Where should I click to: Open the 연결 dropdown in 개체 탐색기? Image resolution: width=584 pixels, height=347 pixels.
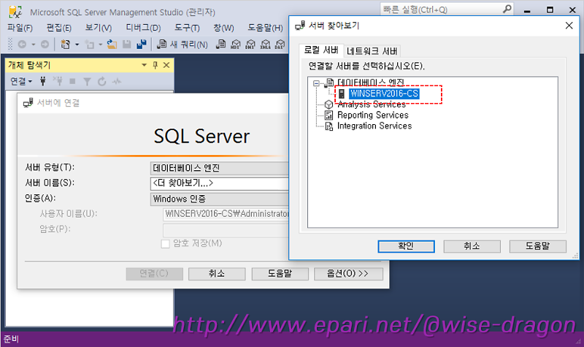point(21,81)
